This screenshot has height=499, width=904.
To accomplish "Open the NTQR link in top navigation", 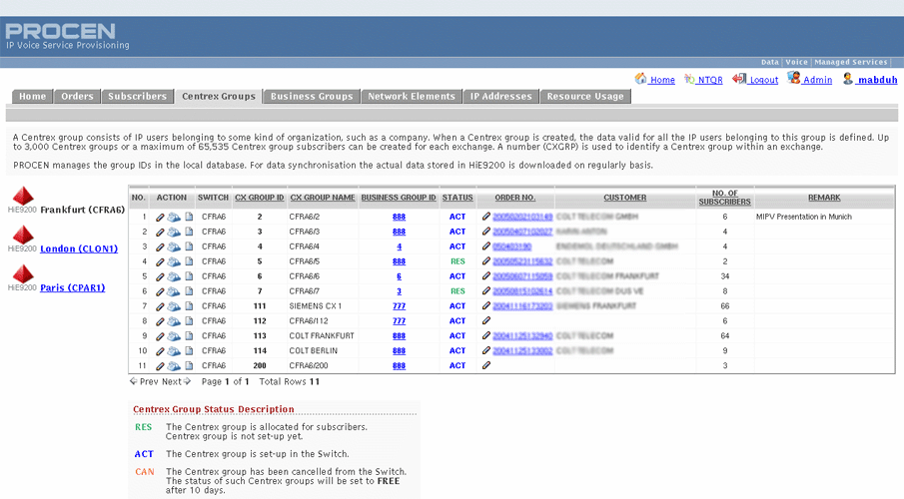I will [x=710, y=80].
